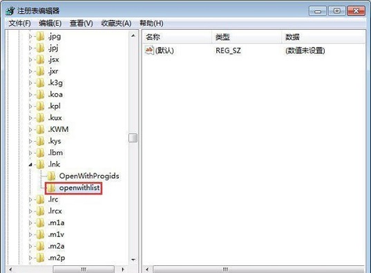Click the .m1a folder icon
This screenshot has width=371, height=273.
(x=40, y=223)
